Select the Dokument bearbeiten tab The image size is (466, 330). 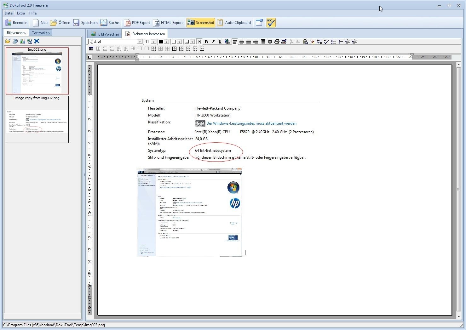pyautogui.click(x=145, y=34)
